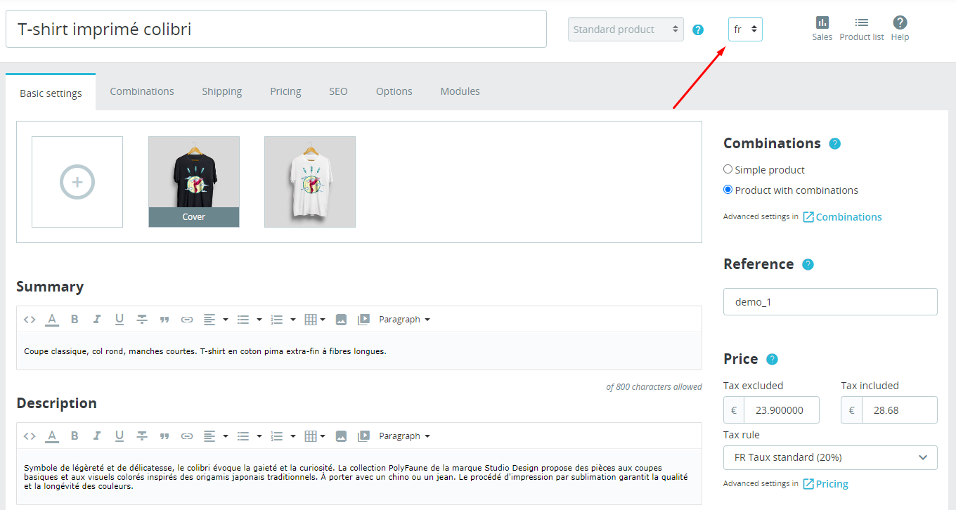
Task: Open the fr language selector
Action: pos(745,30)
